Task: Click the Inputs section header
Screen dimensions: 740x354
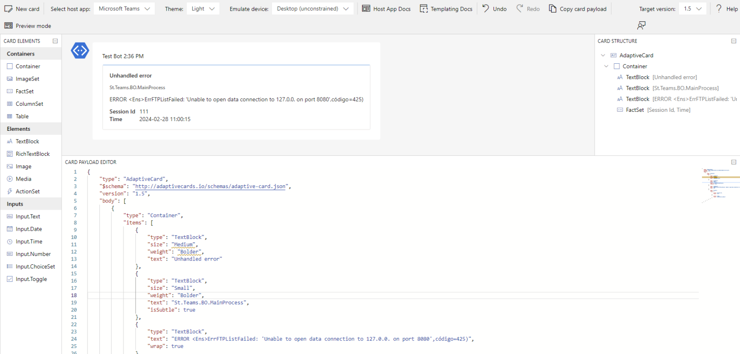Action: 31,204
